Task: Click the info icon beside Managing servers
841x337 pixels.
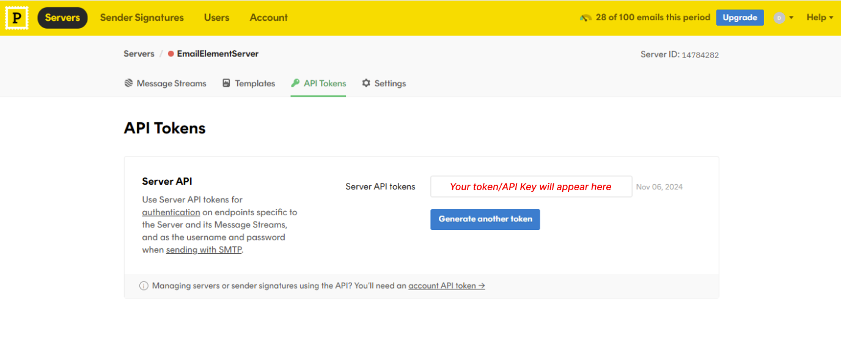Action: pos(144,286)
